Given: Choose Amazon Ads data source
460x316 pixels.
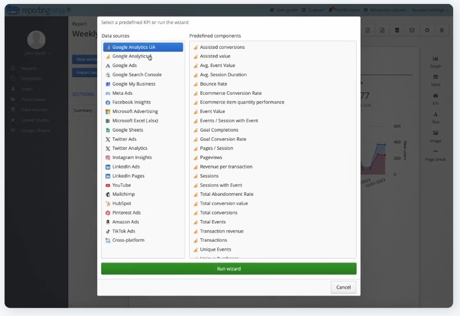Looking at the screenshot, I should [x=143, y=222].
